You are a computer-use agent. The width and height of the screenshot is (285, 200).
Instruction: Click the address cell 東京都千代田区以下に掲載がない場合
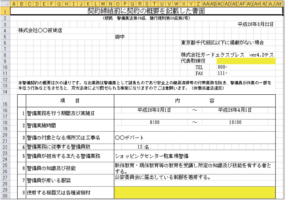[x=222, y=43]
